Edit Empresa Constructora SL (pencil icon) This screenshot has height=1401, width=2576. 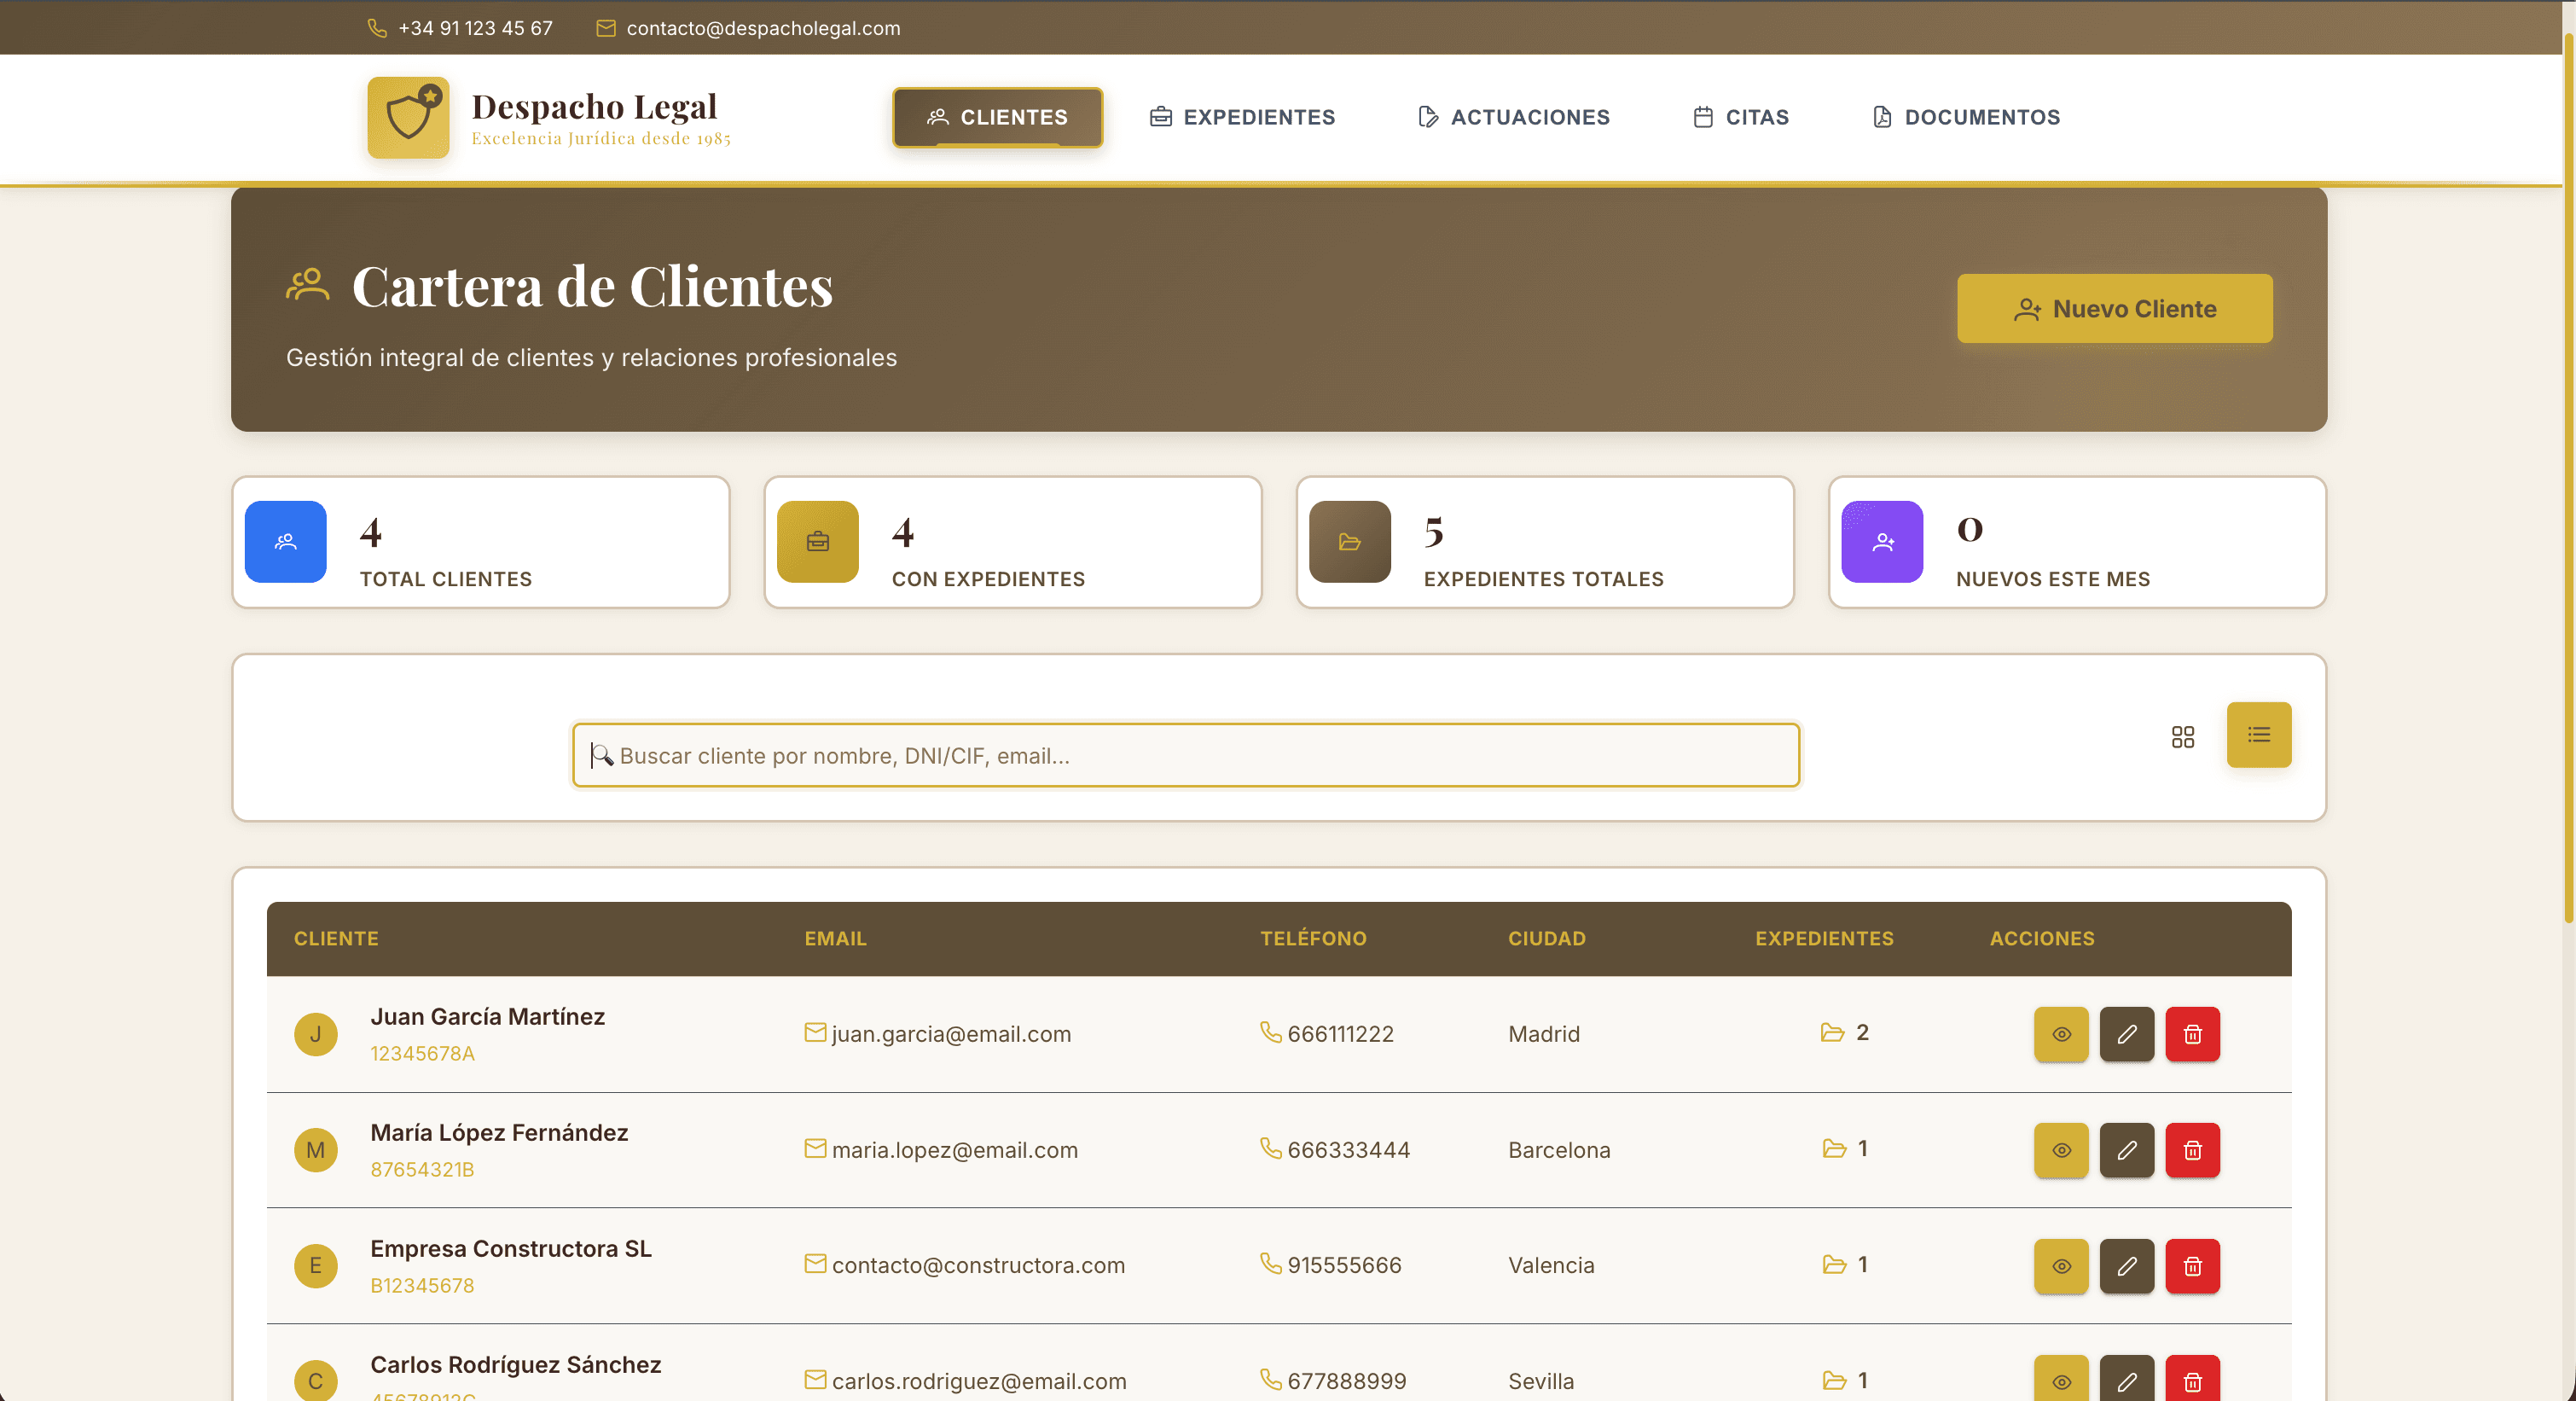(x=2127, y=1266)
